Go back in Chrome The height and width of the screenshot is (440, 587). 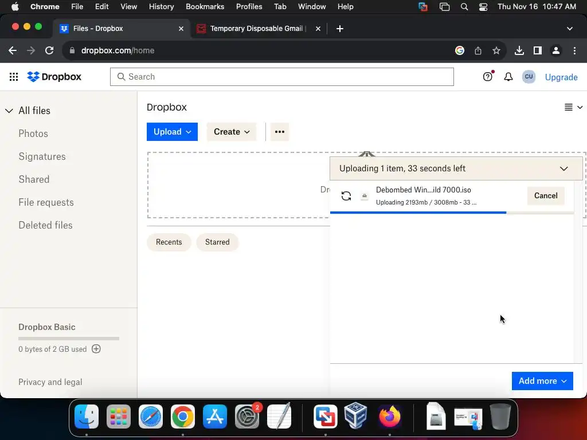click(13, 50)
